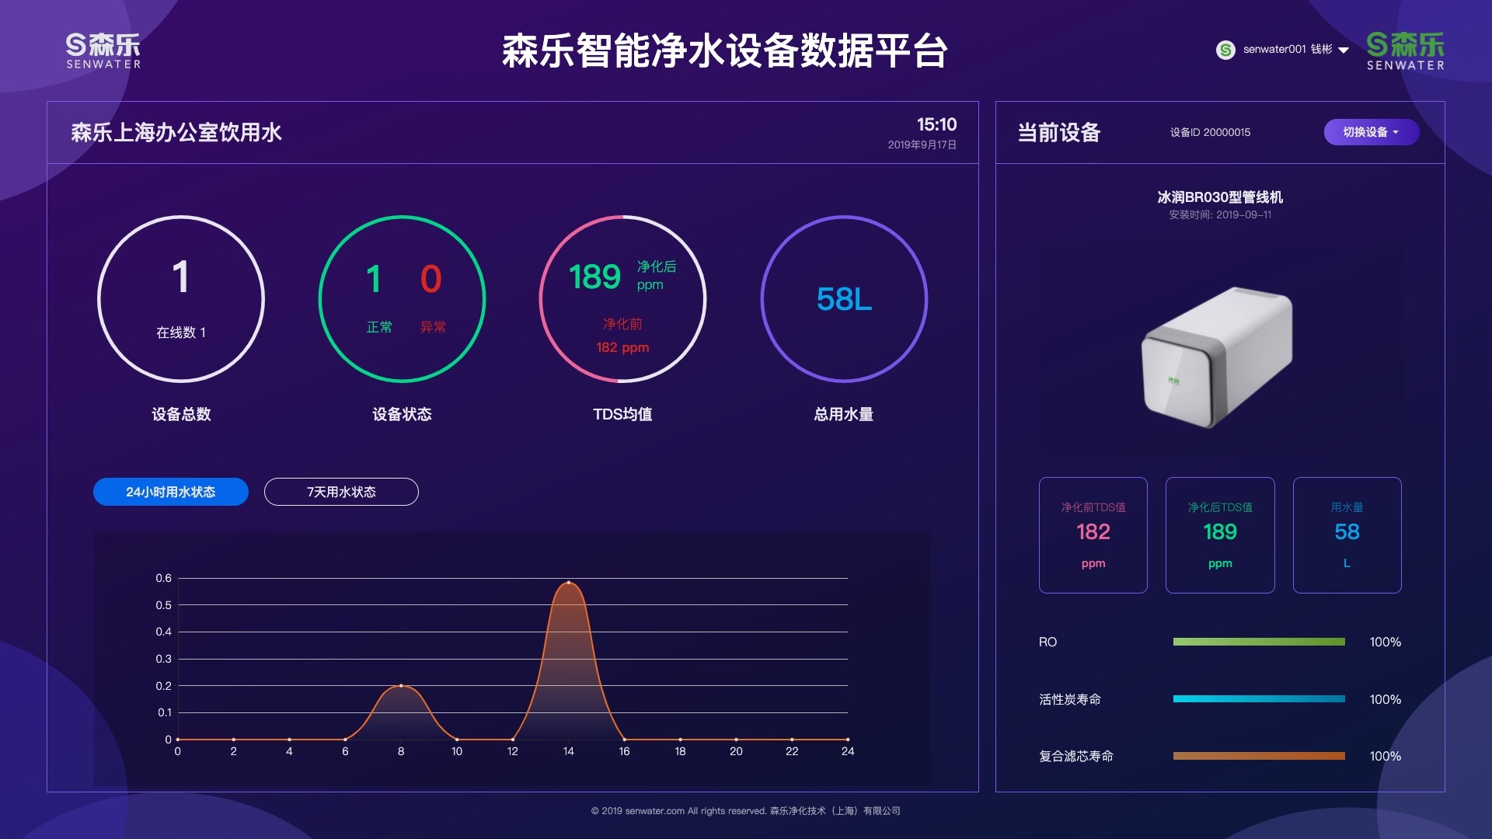
Task: Click the chart data point at hour 24
Action: [848, 740]
